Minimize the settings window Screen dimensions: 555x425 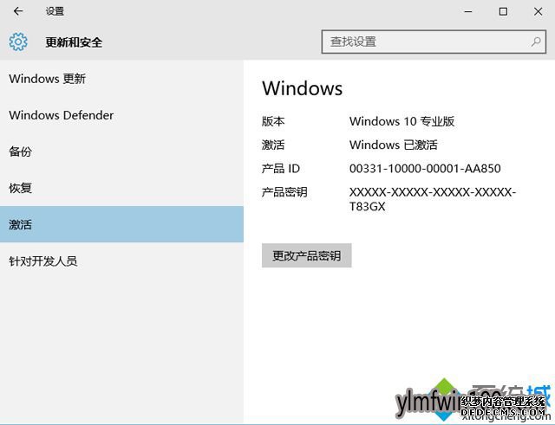[468, 11]
